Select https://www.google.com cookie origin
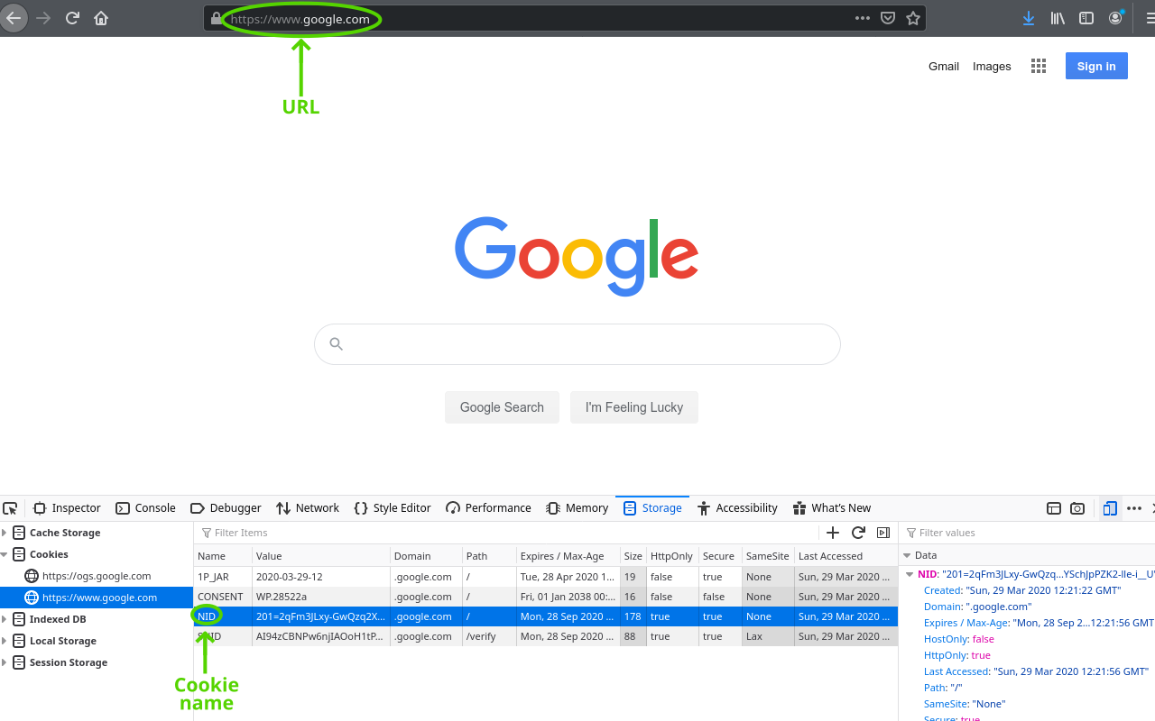Viewport: 1155px width, 721px height. pos(97,598)
